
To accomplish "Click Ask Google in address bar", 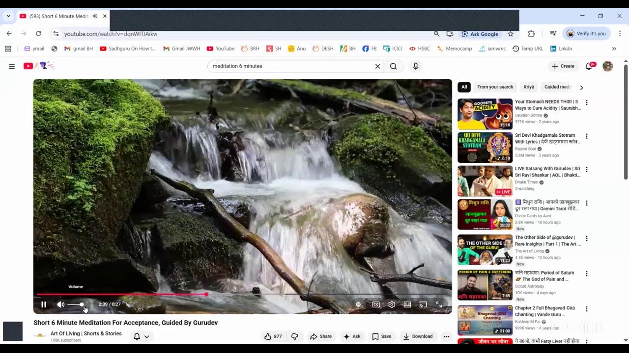I will (480, 34).
